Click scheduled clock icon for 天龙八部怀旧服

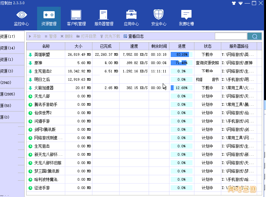[30, 163]
